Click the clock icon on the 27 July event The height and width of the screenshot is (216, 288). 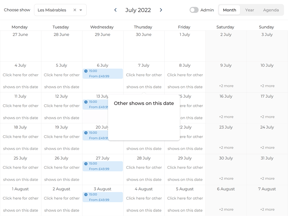[85, 163]
